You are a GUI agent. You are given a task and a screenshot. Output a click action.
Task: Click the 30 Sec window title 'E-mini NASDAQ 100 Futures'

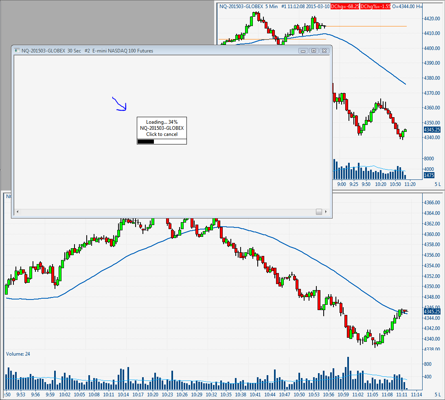pyautogui.click(x=123, y=51)
